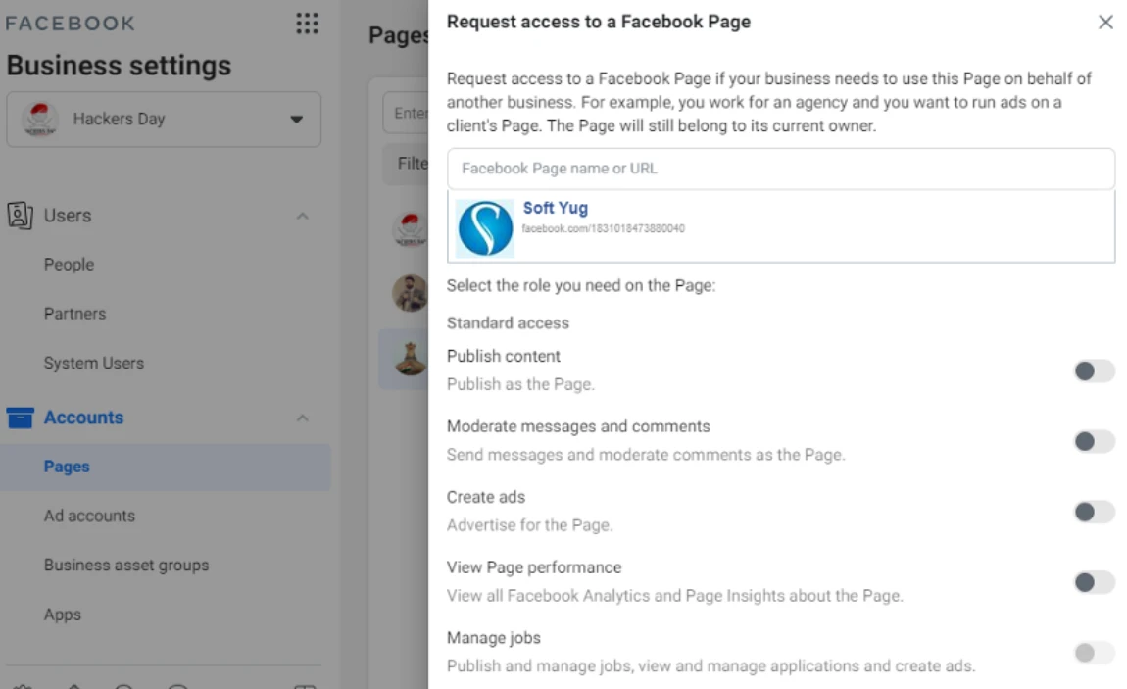Click the Soft Yug page logo
This screenshot has height=689, width=1127.
485,228
